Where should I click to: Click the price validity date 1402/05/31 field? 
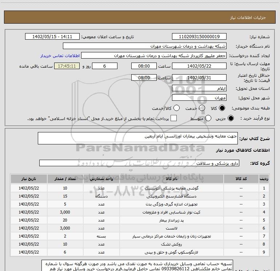click(199, 77)
